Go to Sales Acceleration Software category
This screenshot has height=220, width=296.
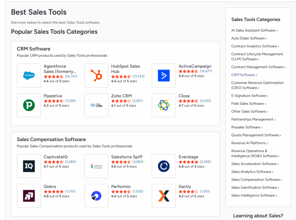pyautogui.click(x=255, y=164)
